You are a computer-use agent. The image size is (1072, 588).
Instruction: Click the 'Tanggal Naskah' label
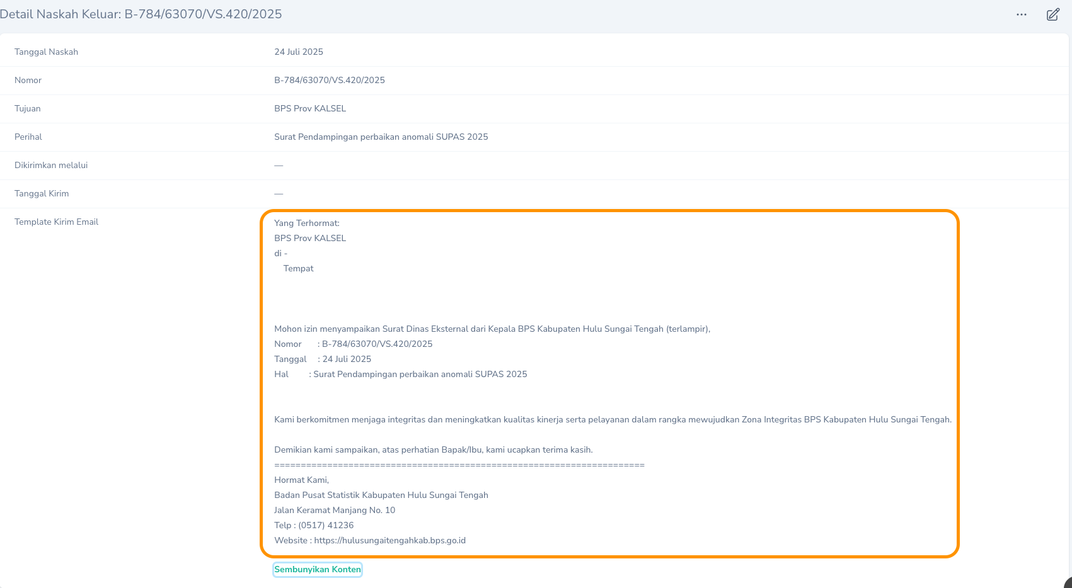pyautogui.click(x=47, y=52)
